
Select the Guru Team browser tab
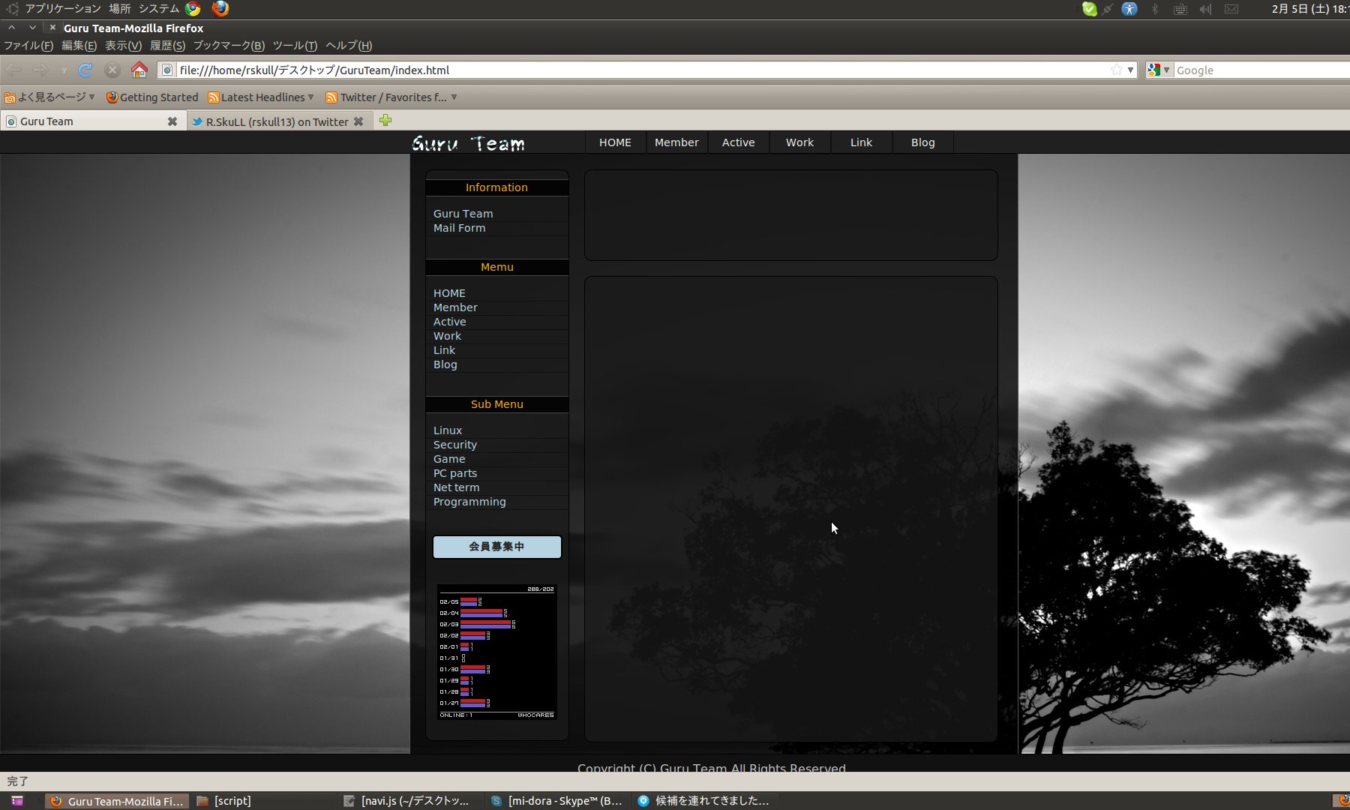click(46, 121)
